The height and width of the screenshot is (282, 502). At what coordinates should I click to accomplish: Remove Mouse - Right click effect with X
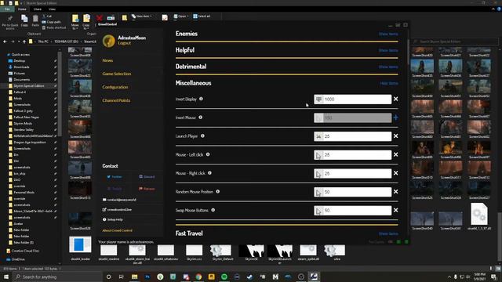tap(395, 173)
